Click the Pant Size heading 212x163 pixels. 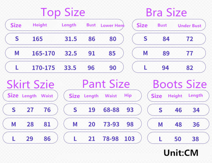[106, 84]
